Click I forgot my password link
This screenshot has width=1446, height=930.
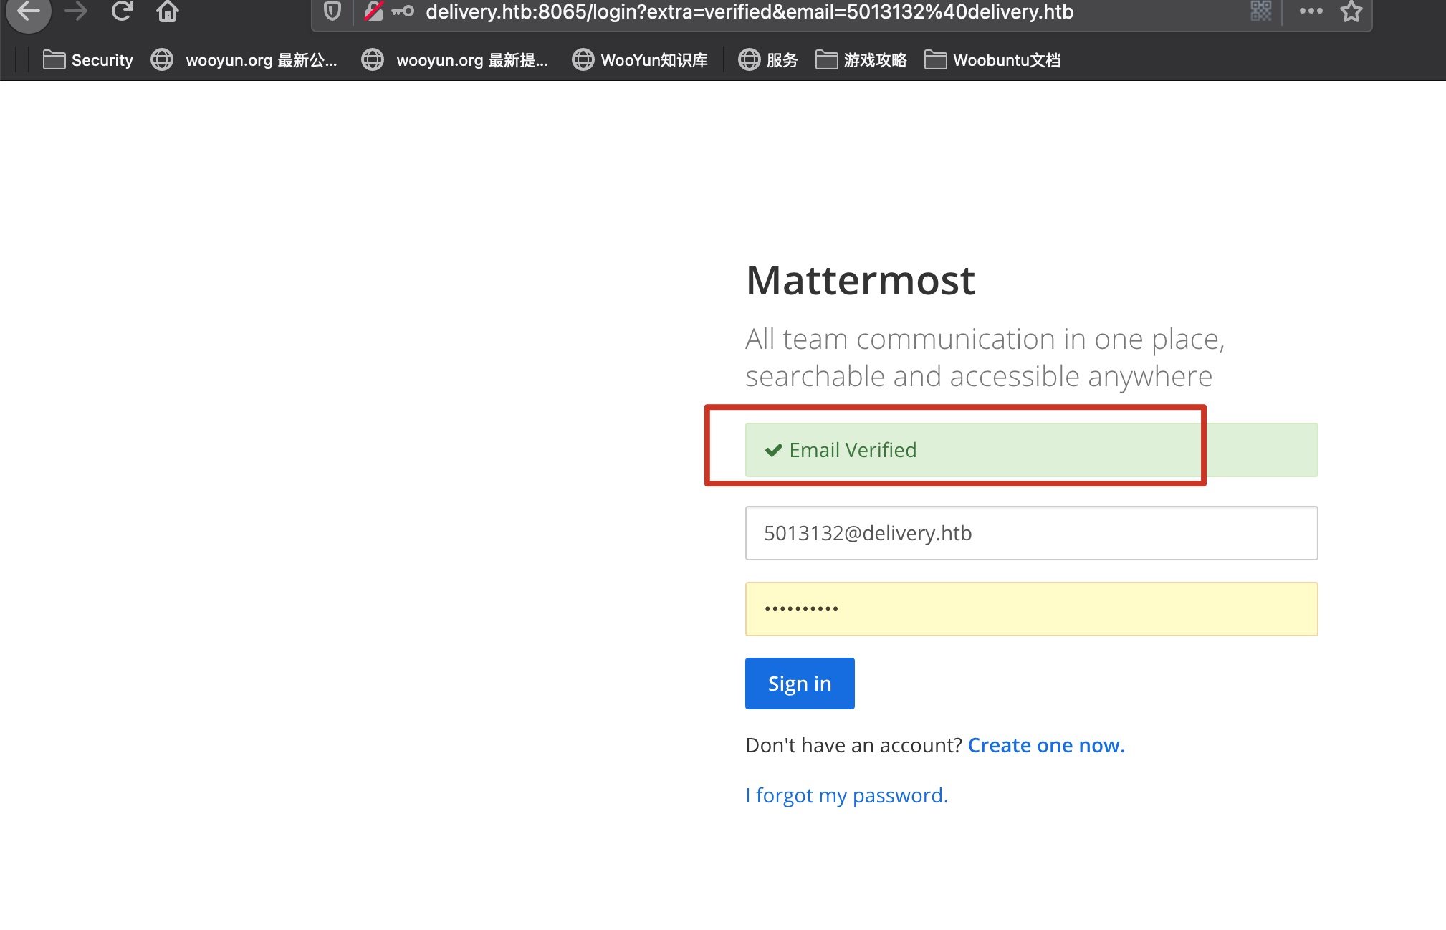846,795
